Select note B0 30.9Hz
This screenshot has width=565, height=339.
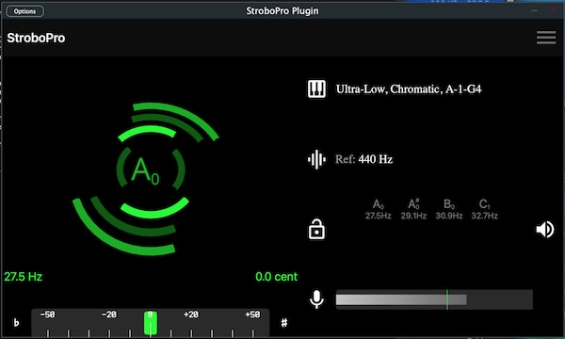(449, 209)
